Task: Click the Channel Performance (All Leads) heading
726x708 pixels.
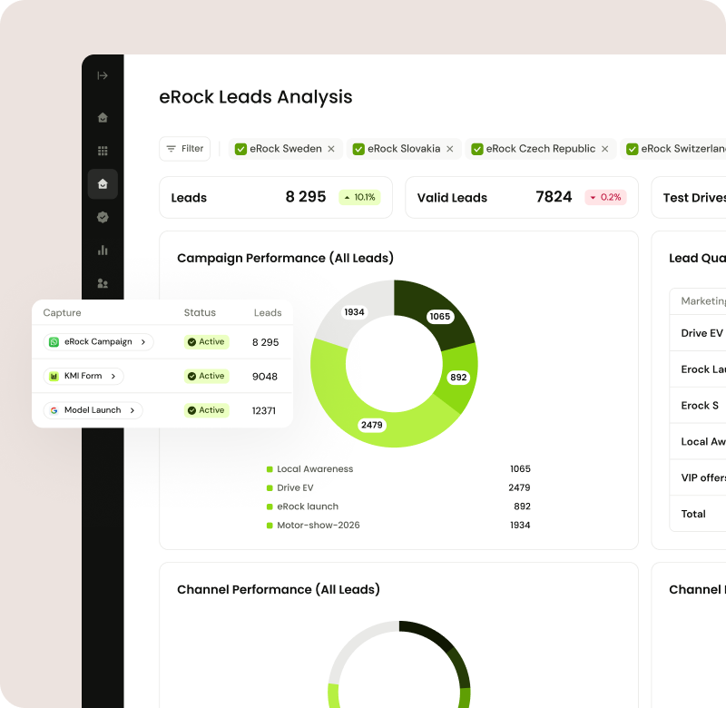Action: click(x=279, y=589)
